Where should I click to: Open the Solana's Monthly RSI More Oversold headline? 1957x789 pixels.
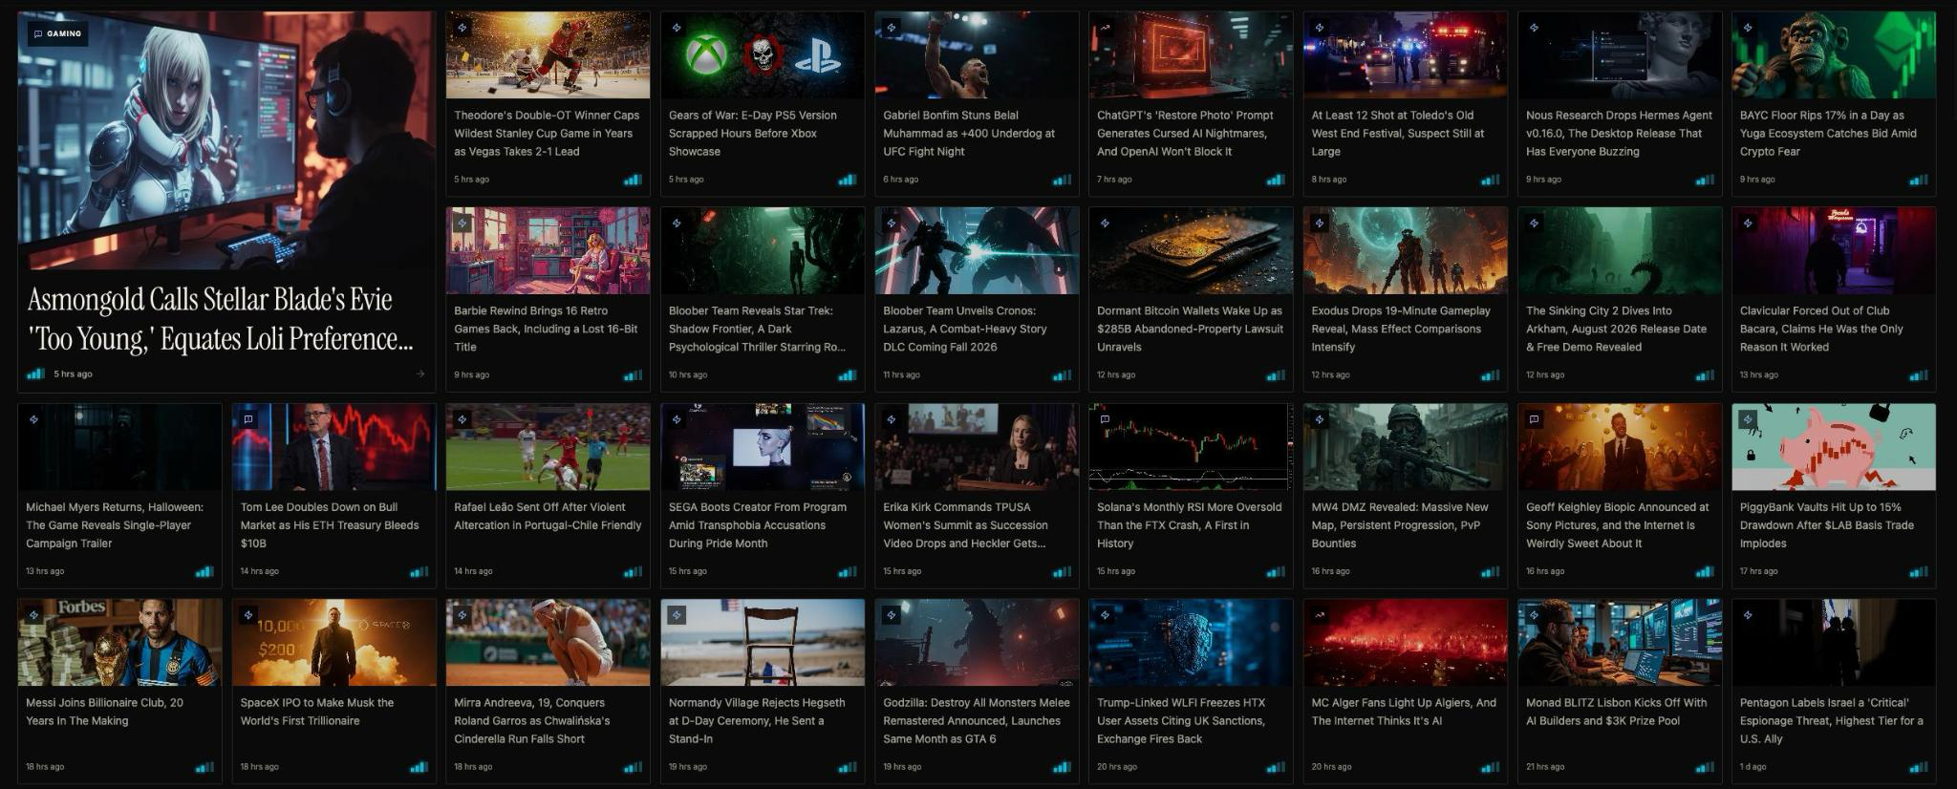[x=1189, y=525]
